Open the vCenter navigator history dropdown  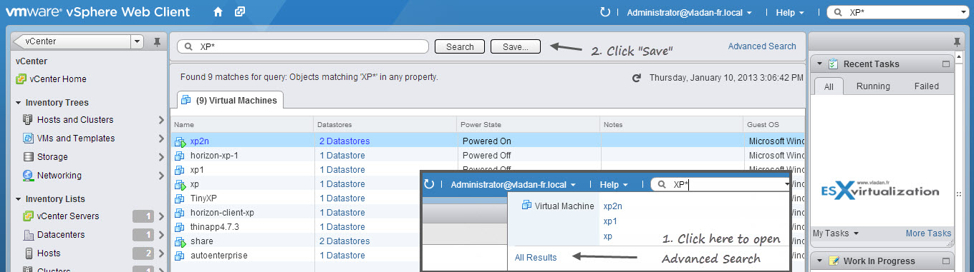click(x=137, y=42)
